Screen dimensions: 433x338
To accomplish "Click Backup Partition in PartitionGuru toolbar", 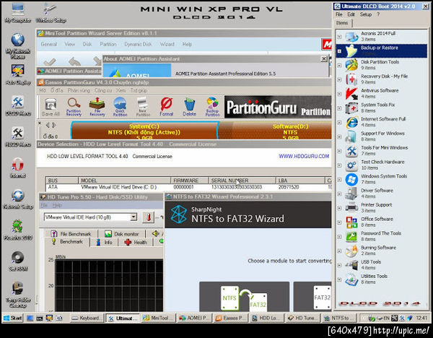I will tap(212, 107).
